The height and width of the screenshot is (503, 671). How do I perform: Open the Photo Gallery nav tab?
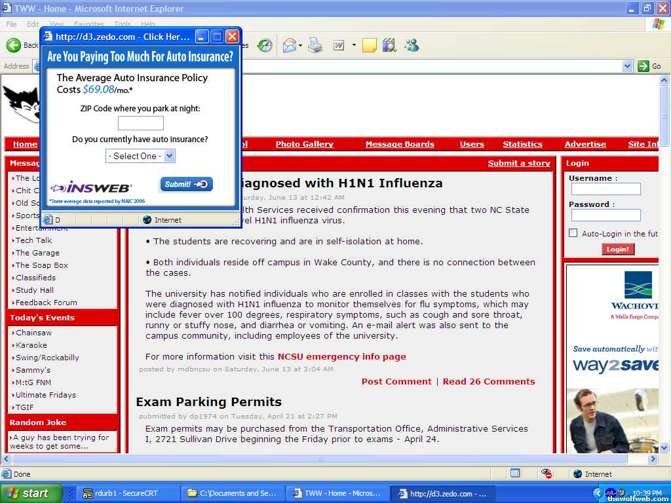click(x=304, y=144)
